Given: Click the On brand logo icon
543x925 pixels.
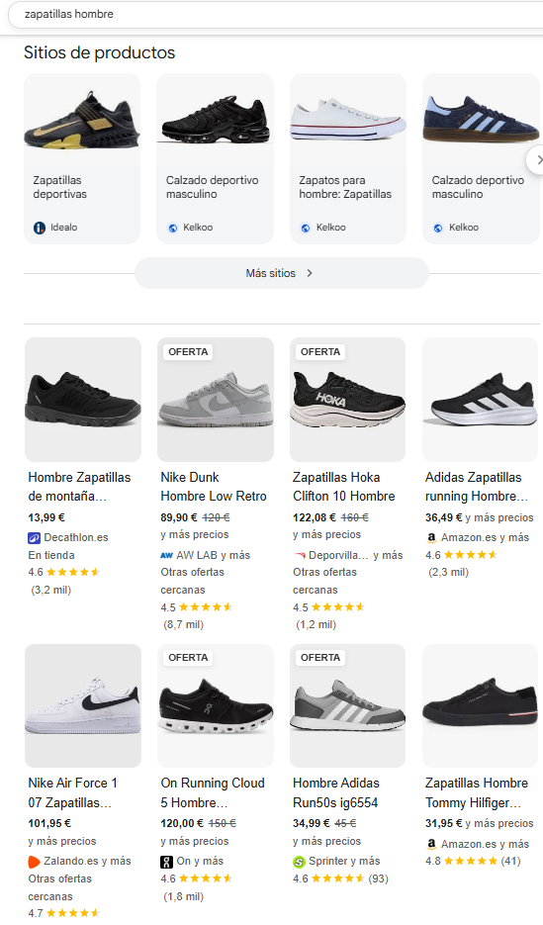Looking at the screenshot, I should [167, 862].
